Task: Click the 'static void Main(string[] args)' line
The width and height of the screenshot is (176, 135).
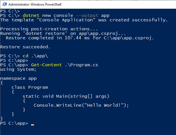Action: coord(66,96)
